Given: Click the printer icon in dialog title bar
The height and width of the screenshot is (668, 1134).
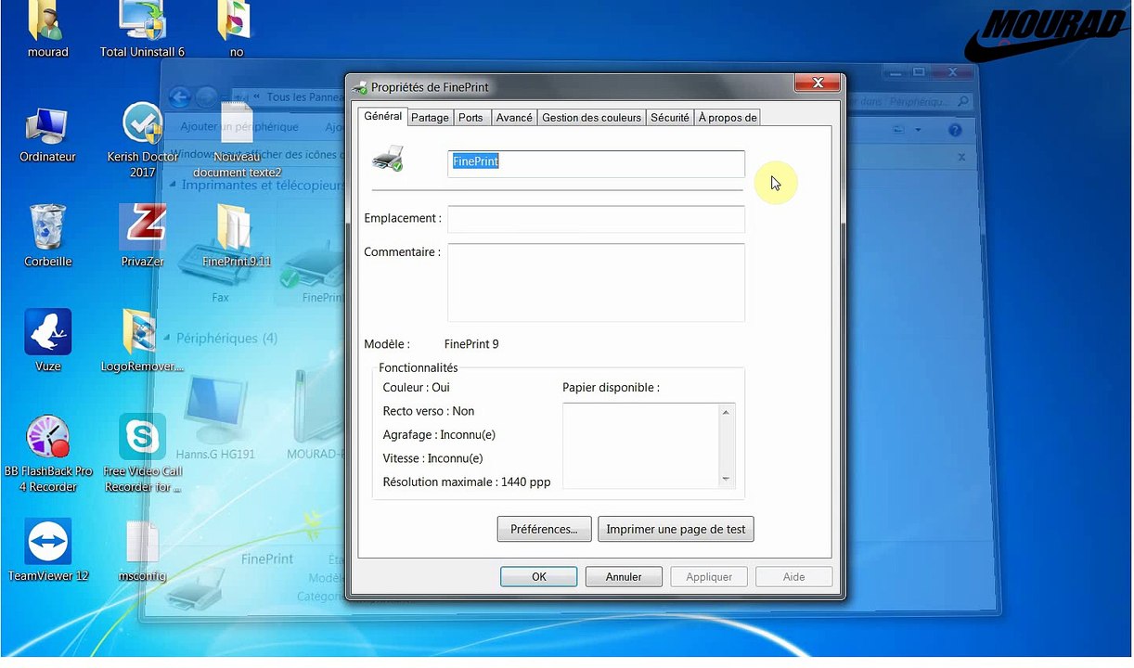Looking at the screenshot, I should coord(360,87).
